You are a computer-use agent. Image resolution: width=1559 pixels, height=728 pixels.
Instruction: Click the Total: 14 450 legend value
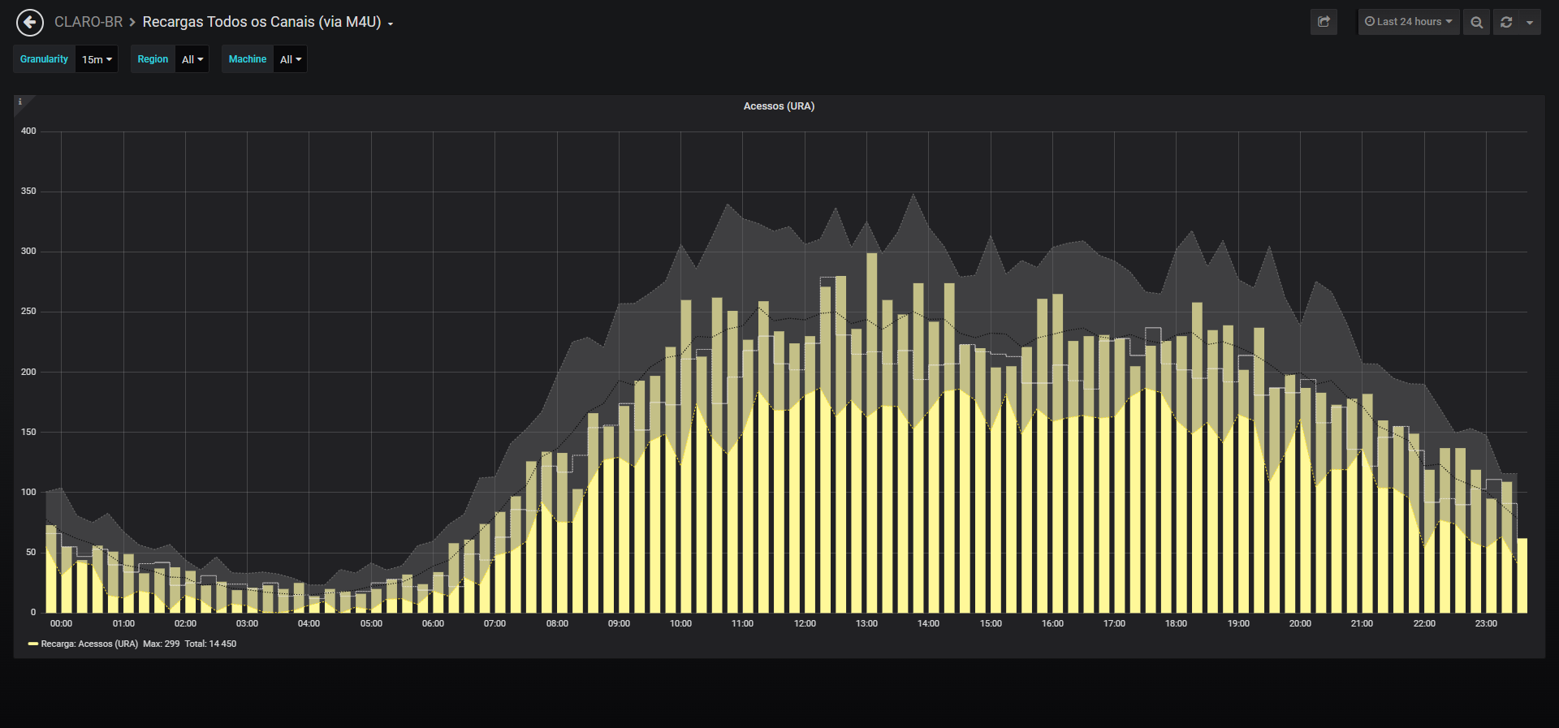coord(210,644)
